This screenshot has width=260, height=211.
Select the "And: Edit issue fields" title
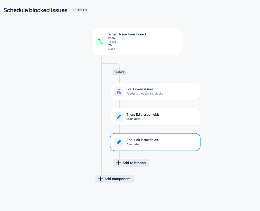click(x=142, y=140)
